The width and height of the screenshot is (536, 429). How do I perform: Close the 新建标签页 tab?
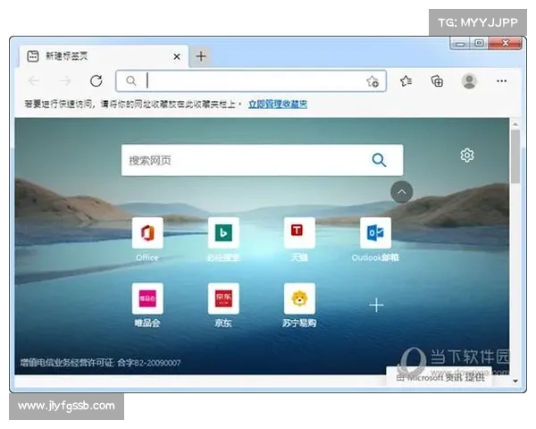tap(177, 56)
